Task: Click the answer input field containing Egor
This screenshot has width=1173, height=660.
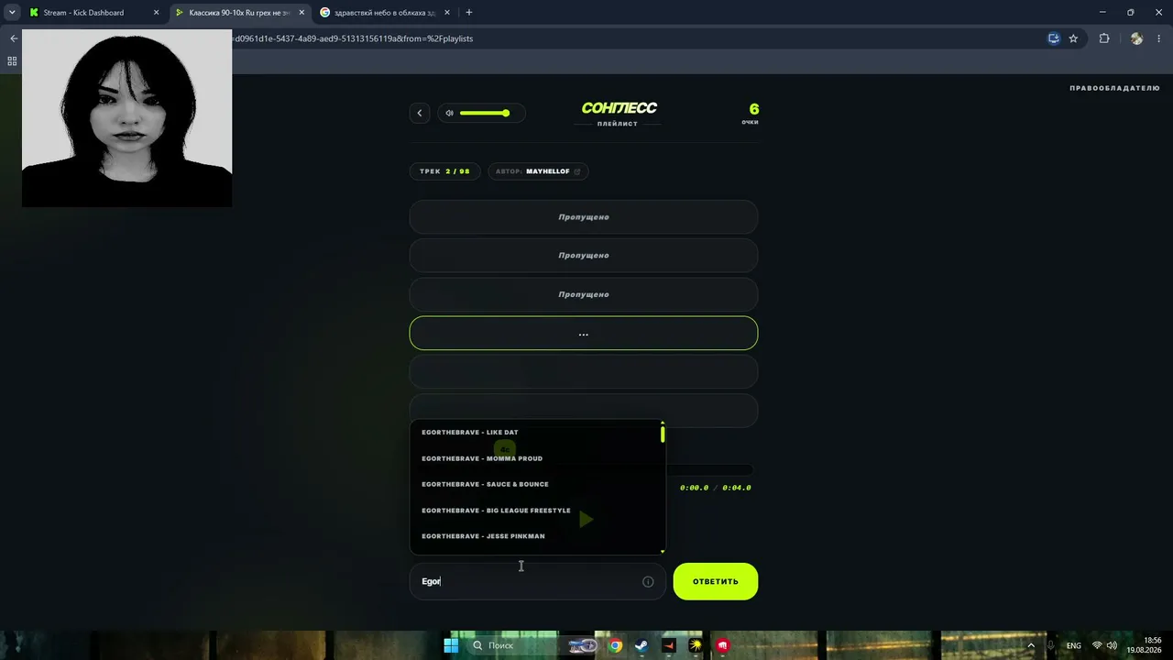Action: click(538, 581)
